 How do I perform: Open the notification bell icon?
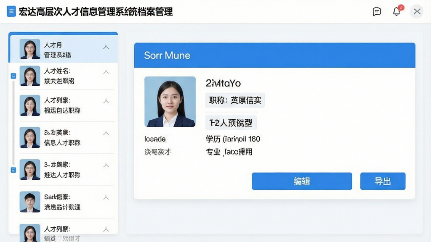click(x=396, y=11)
